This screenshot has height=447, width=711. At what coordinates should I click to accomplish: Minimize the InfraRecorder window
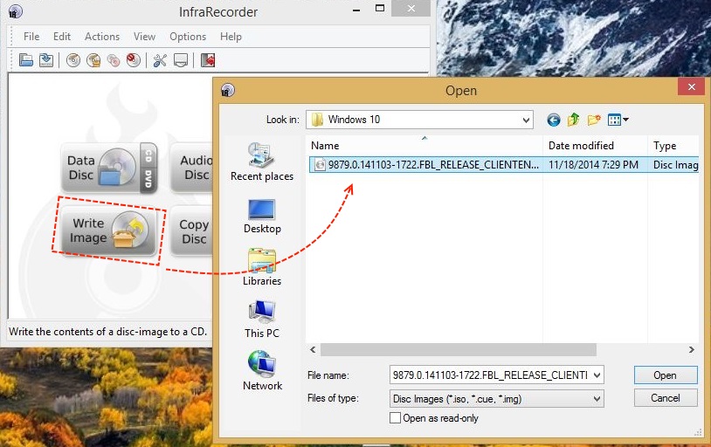[x=356, y=9]
